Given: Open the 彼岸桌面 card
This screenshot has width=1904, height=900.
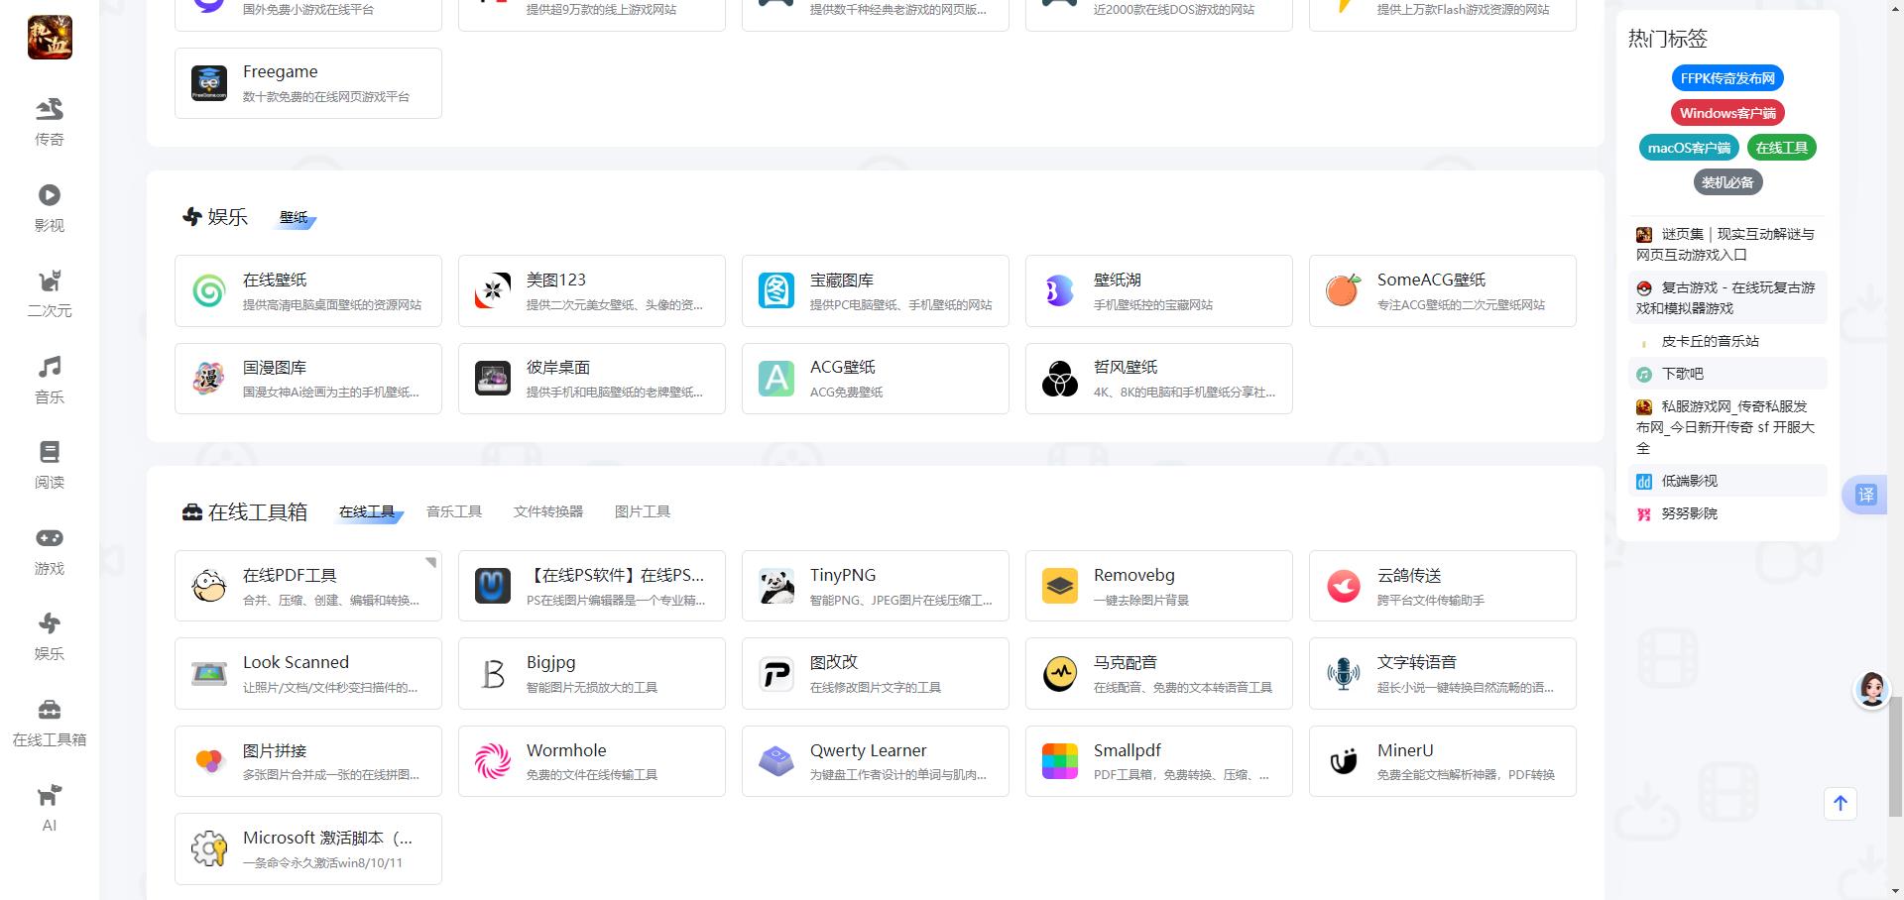Looking at the screenshot, I should 592,379.
